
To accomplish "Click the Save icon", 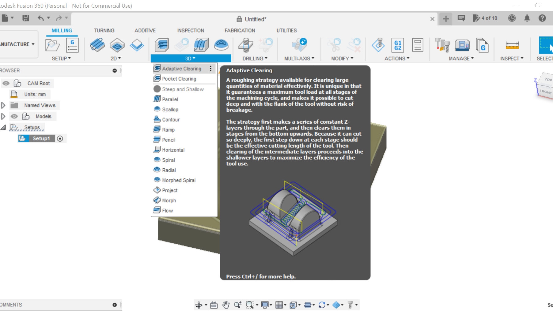I will (x=26, y=18).
